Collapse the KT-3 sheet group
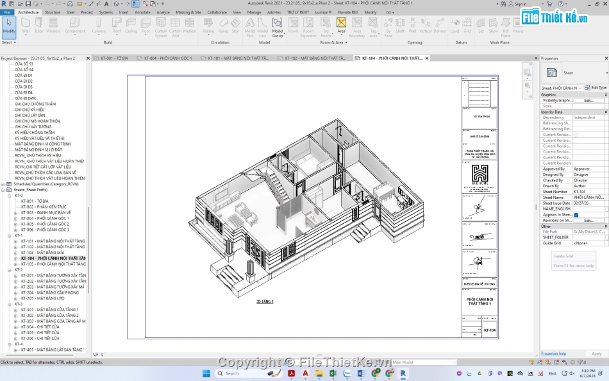The image size is (609, 381). click(10, 304)
